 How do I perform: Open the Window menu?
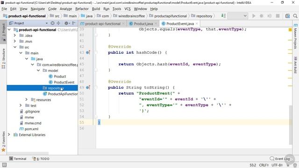(x=140, y=9)
